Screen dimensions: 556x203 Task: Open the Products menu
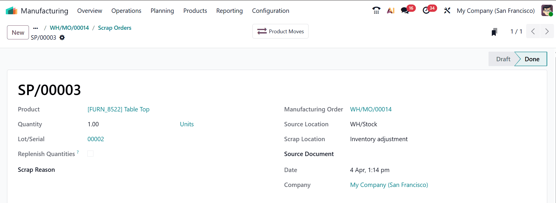(195, 11)
